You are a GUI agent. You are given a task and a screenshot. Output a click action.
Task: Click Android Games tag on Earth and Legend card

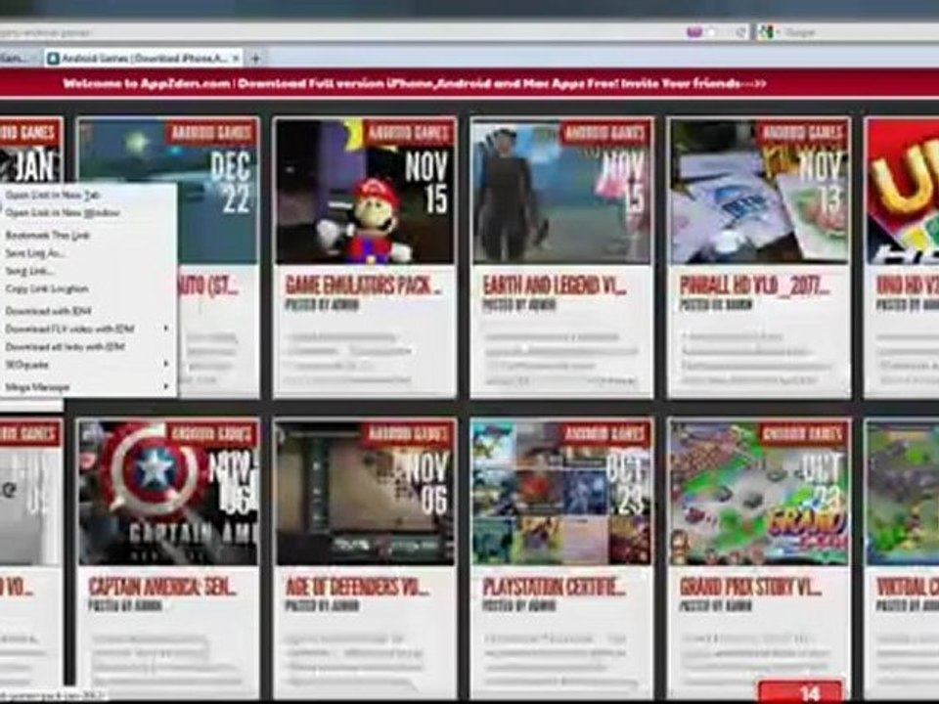(605, 133)
